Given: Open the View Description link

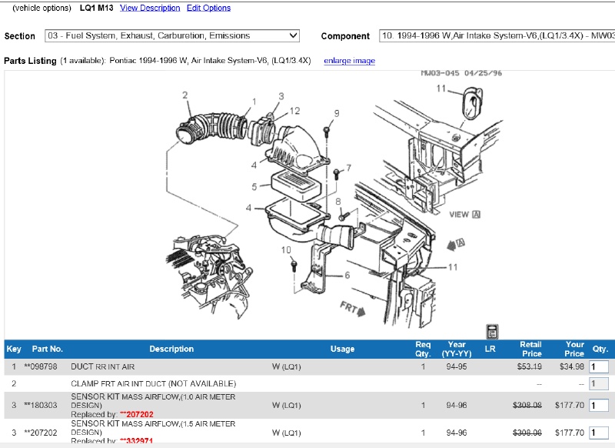Looking at the screenshot, I should click(x=150, y=8).
